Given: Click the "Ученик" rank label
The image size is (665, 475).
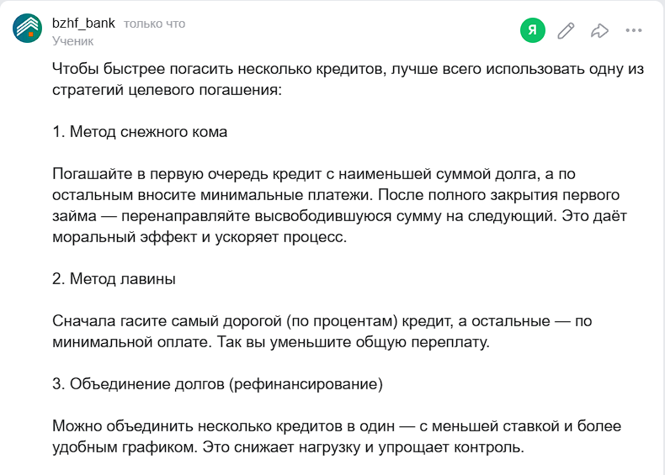Looking at the screenshot, I should tap(73, 40).
